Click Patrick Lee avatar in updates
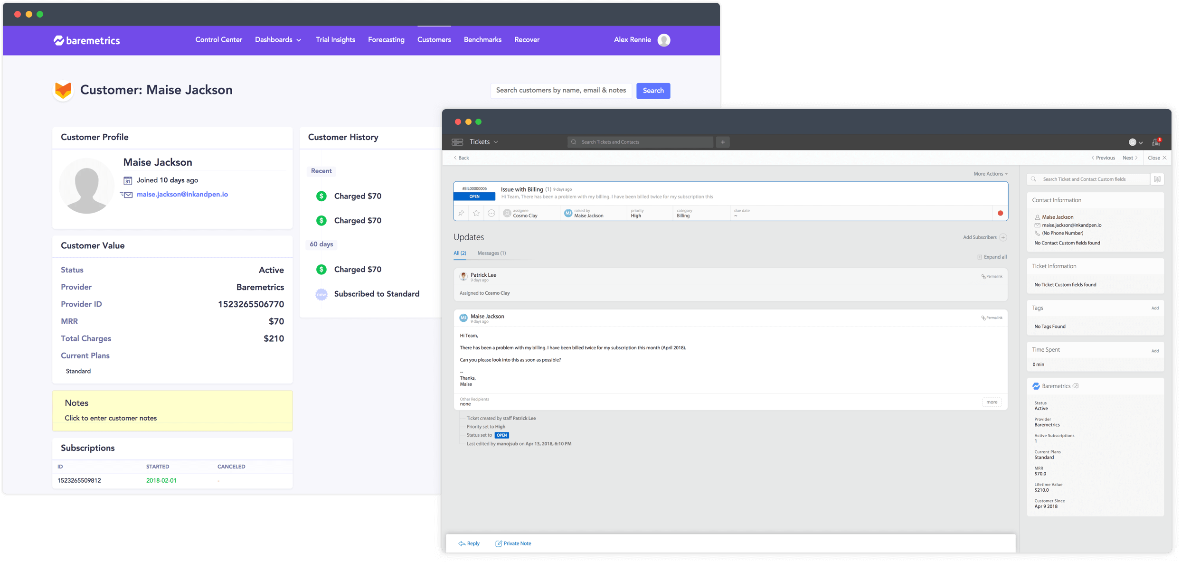This screenshot has width=1181, height=562. (463, 276)
